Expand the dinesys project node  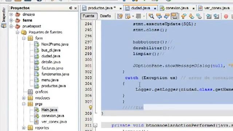pos(11,15)
